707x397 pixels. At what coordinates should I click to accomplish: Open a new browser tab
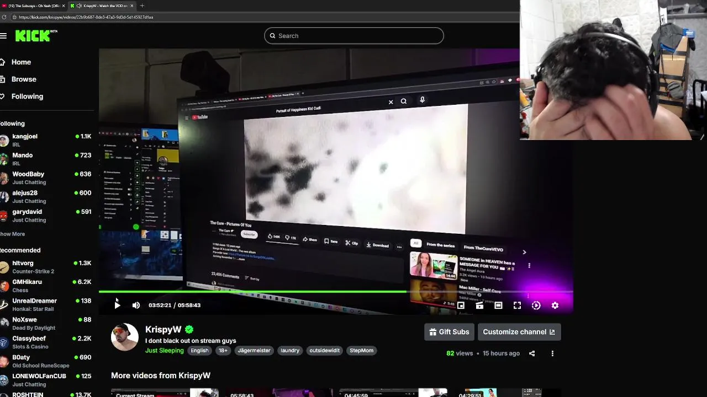tap(142, 6)
